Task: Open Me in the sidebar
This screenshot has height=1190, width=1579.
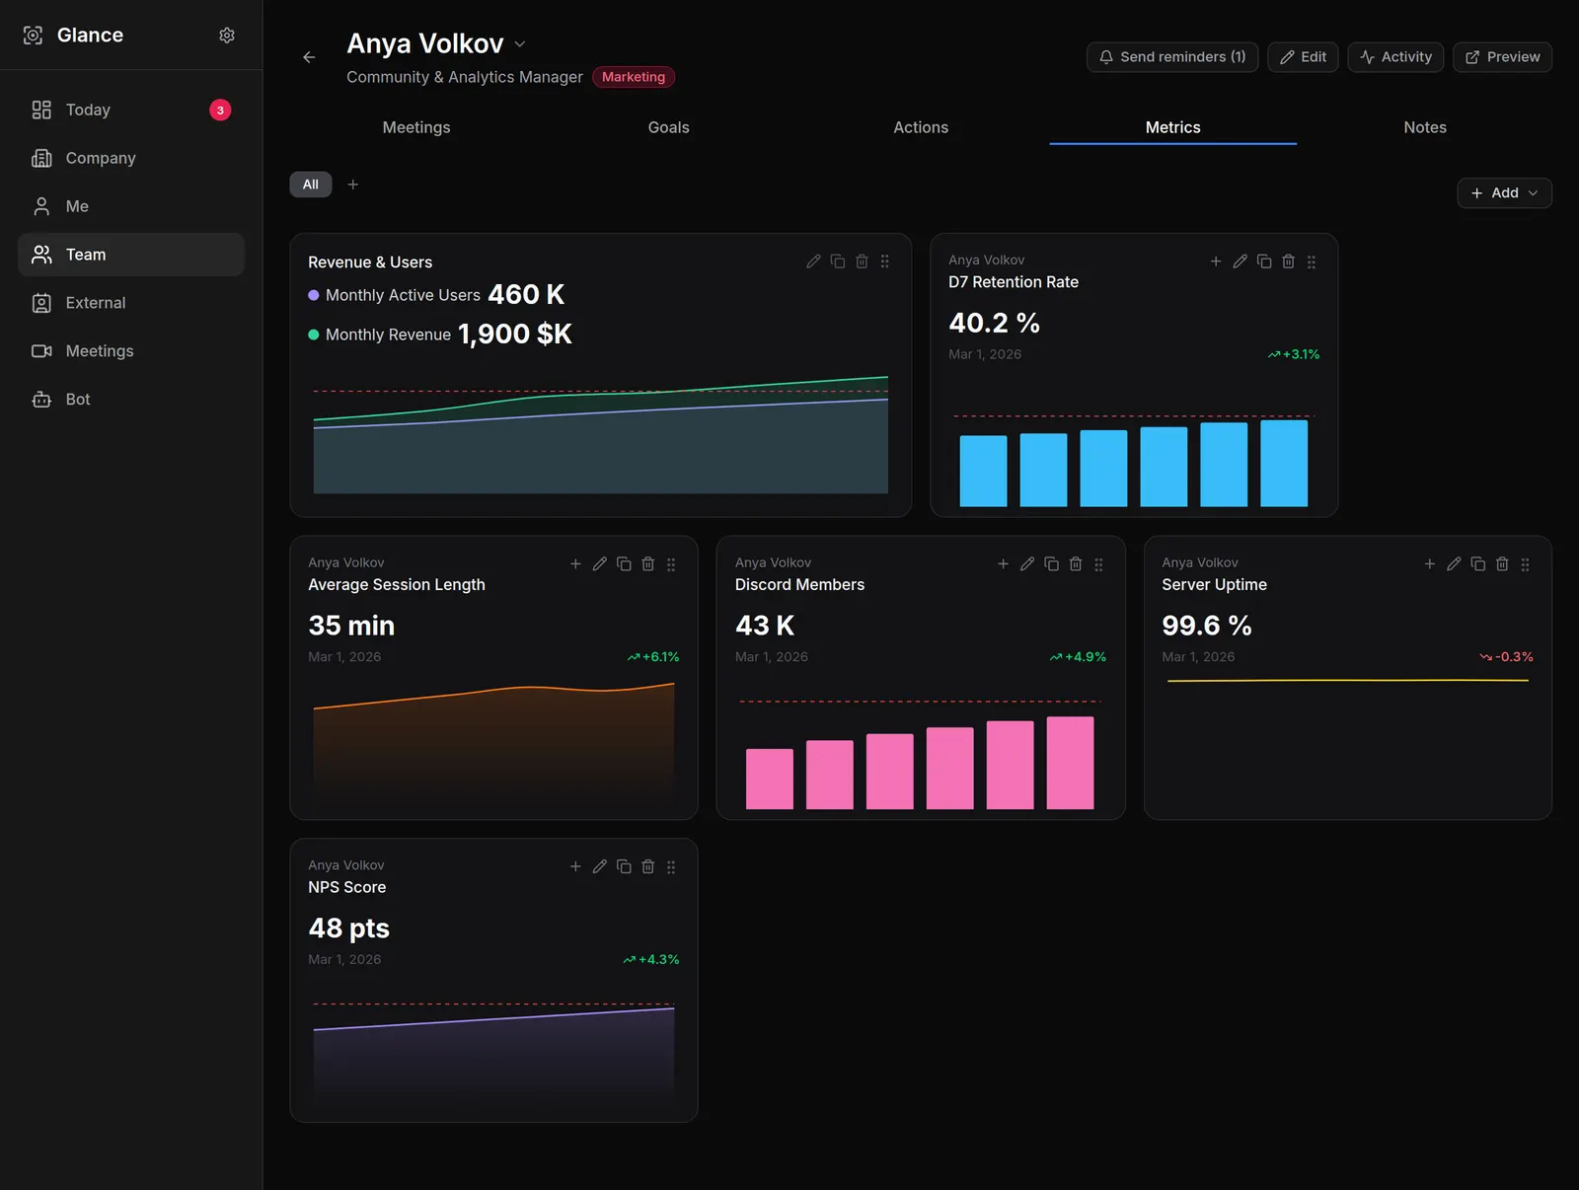Action: coord(131,206)
